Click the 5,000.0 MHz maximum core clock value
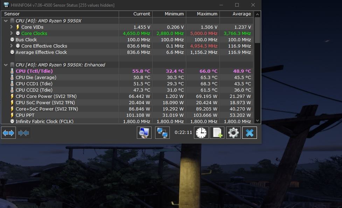The width and height of the screenshot is (342, 208). click(204, 33)
